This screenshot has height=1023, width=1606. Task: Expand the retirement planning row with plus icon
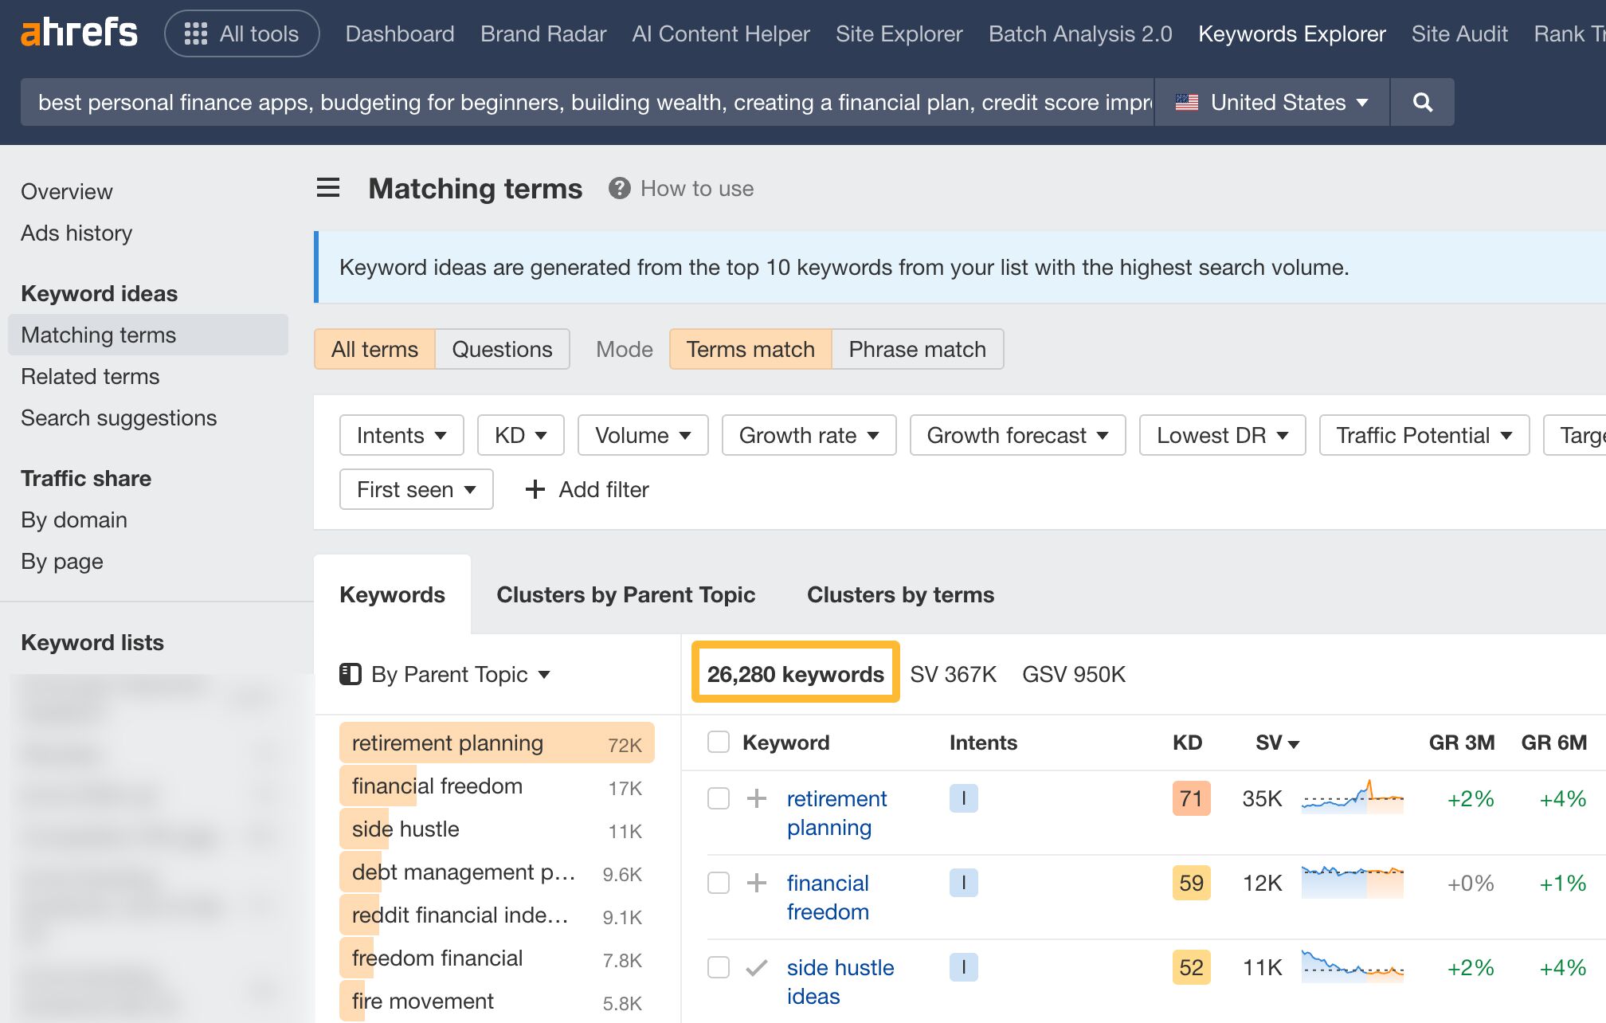point(754,798)
